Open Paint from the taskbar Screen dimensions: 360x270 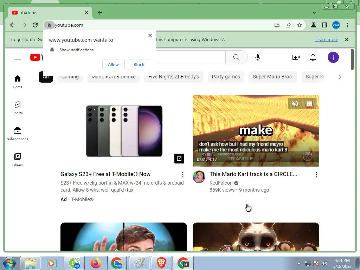tap(139, 263)
